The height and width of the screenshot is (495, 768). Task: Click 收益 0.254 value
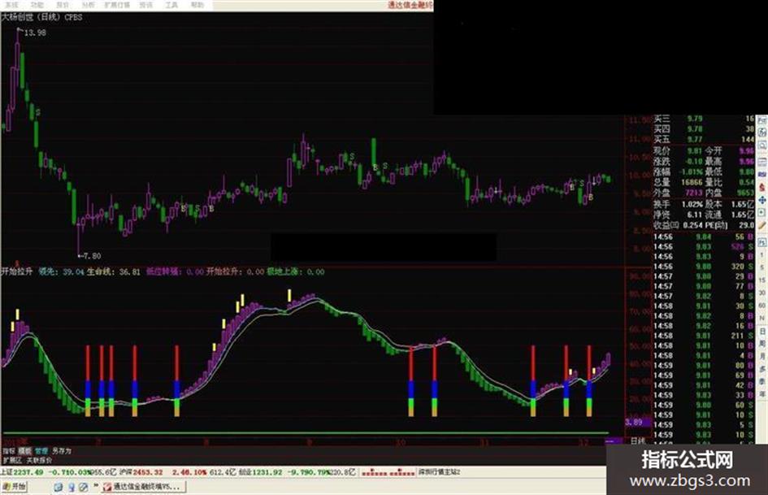point(692,225)
